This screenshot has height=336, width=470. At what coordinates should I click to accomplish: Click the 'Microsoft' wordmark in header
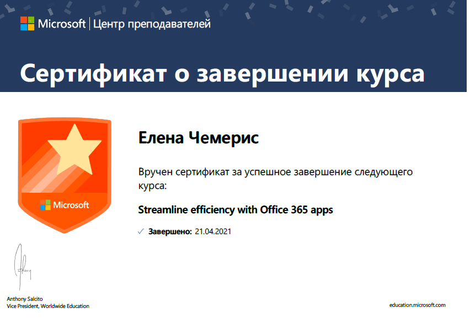coord(62,24)
